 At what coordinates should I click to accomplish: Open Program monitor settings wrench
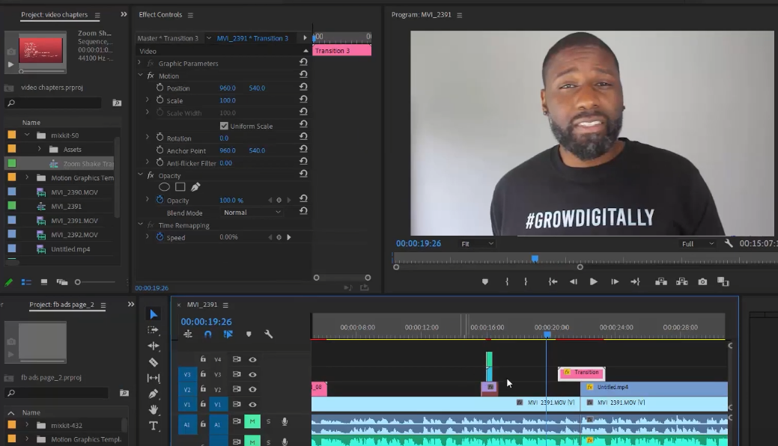coord(729,243)
